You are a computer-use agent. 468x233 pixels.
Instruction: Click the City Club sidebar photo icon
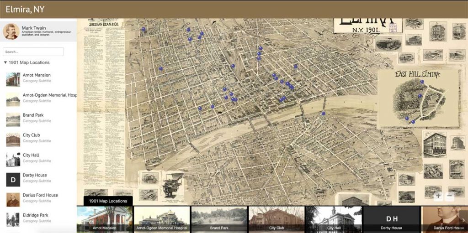[13, 140]
